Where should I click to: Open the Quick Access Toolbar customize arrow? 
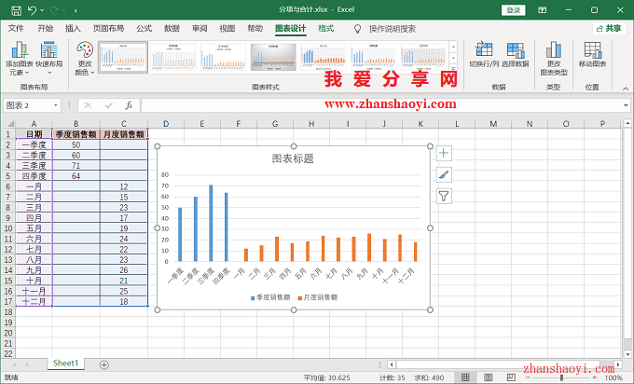(x=76, y=10)
